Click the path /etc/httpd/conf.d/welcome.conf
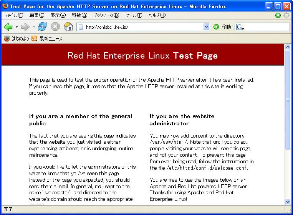 pos(207,168)
